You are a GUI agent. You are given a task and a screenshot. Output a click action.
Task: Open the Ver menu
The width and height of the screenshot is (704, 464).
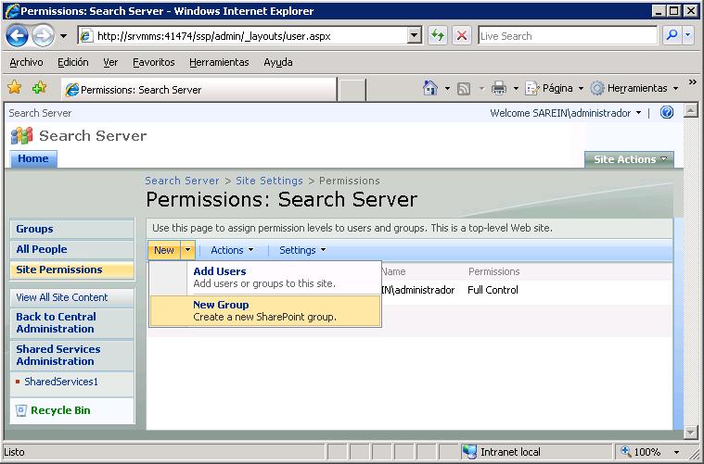[110, 62]
